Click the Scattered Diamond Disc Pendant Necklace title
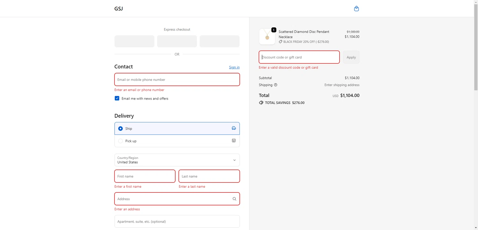 (x=304, y=34)
